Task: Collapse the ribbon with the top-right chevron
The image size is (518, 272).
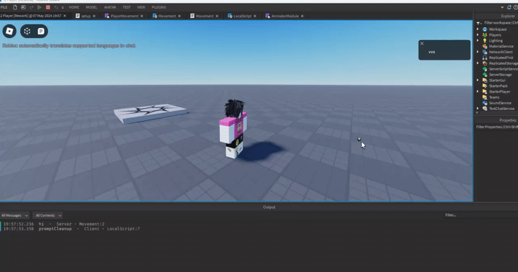Action: 502,7
